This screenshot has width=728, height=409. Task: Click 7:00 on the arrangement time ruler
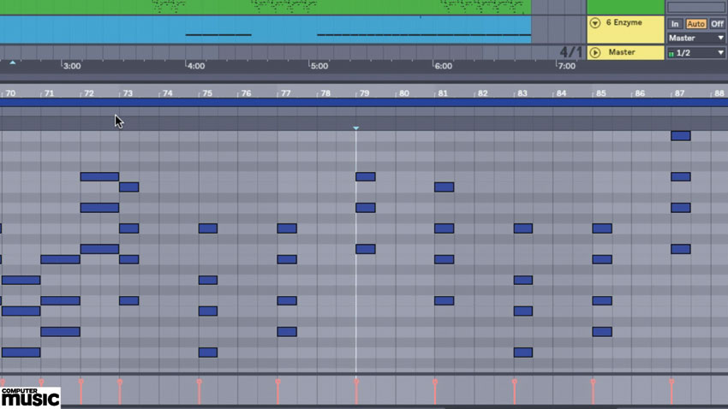(x=566, y=66)
